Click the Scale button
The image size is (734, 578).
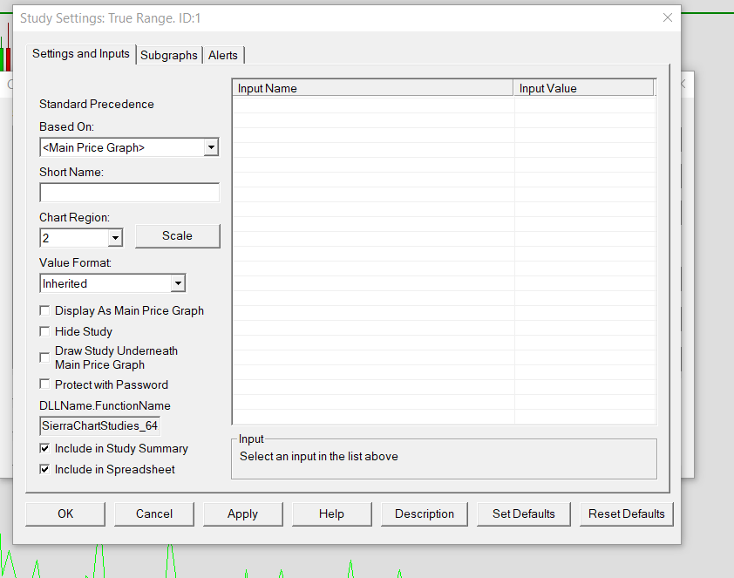[178, 236]
